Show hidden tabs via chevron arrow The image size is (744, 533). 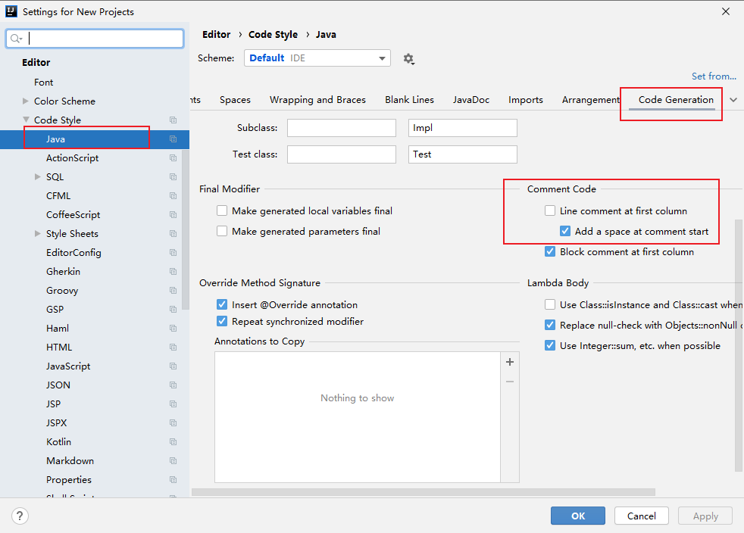click(x=733, y=100)
